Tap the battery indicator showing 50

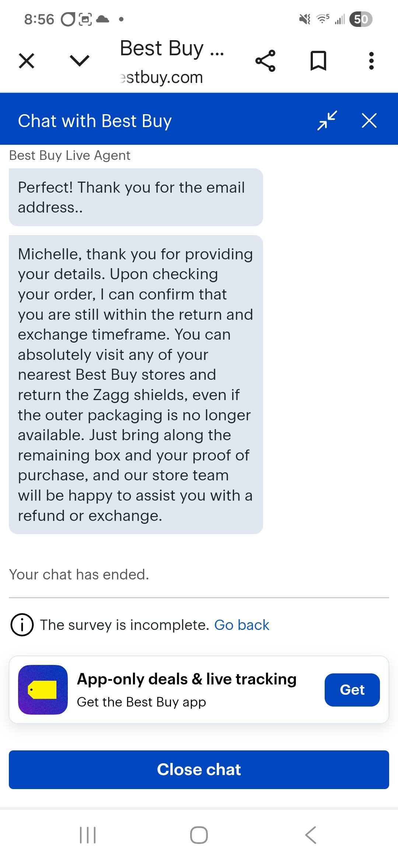(360, 19)
